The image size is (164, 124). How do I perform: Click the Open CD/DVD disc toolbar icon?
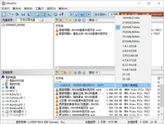point(17,14)
